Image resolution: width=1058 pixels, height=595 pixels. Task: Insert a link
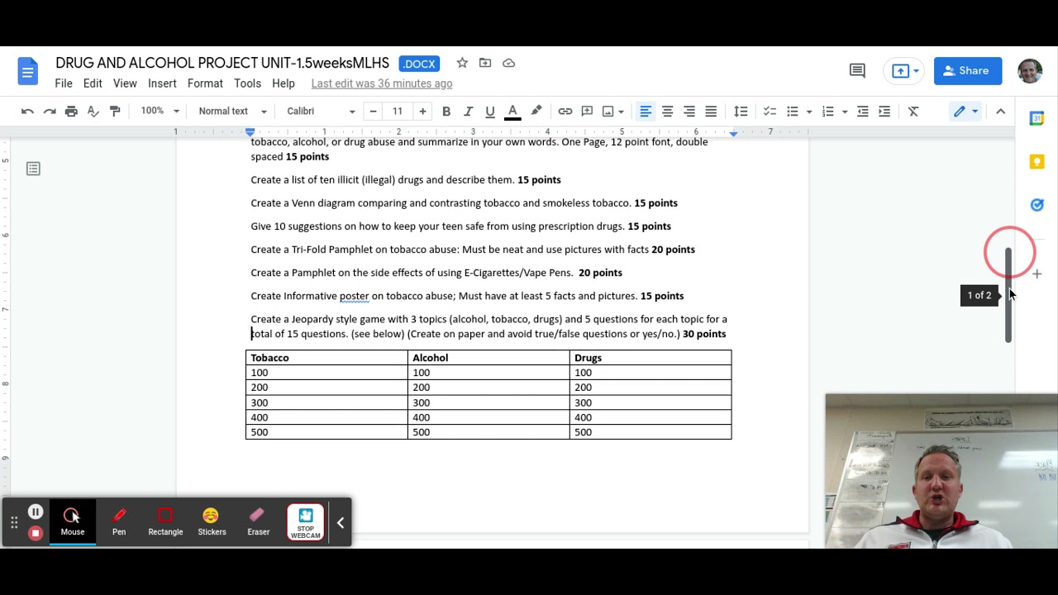[565, 112]
